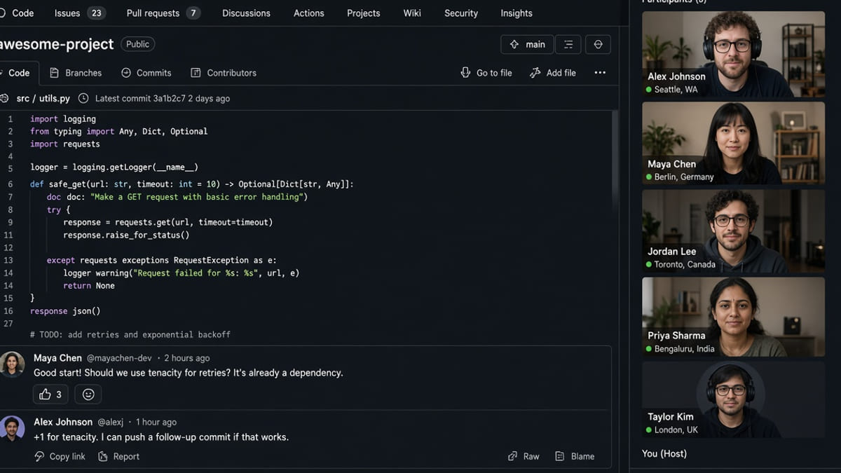841x473 pixels.
Task: Switch to the Pull requests tab
Action: pyautogui.click(x=163, y=13)
